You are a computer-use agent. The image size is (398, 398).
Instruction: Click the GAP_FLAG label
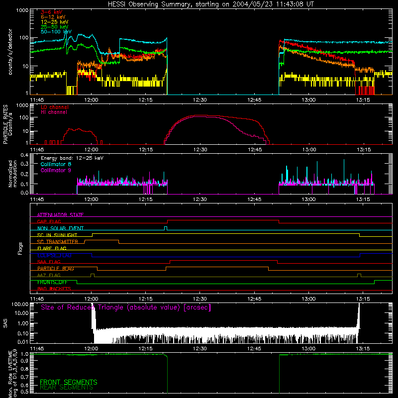coord(49,221)
